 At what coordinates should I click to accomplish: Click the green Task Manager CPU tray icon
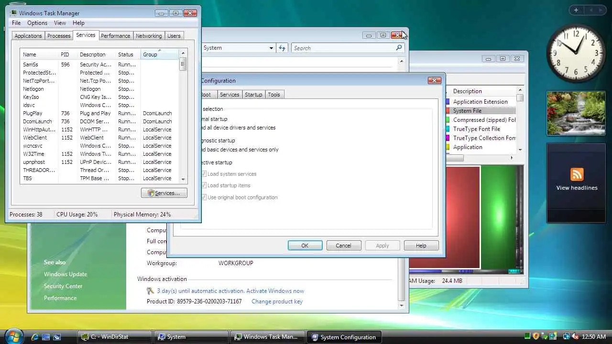coord(527,337)
